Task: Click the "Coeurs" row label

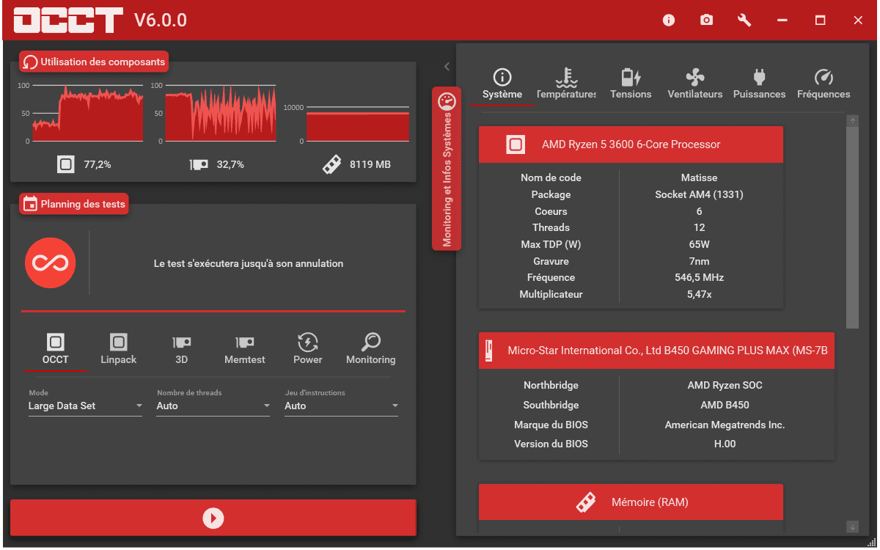Action: point(551,211)
